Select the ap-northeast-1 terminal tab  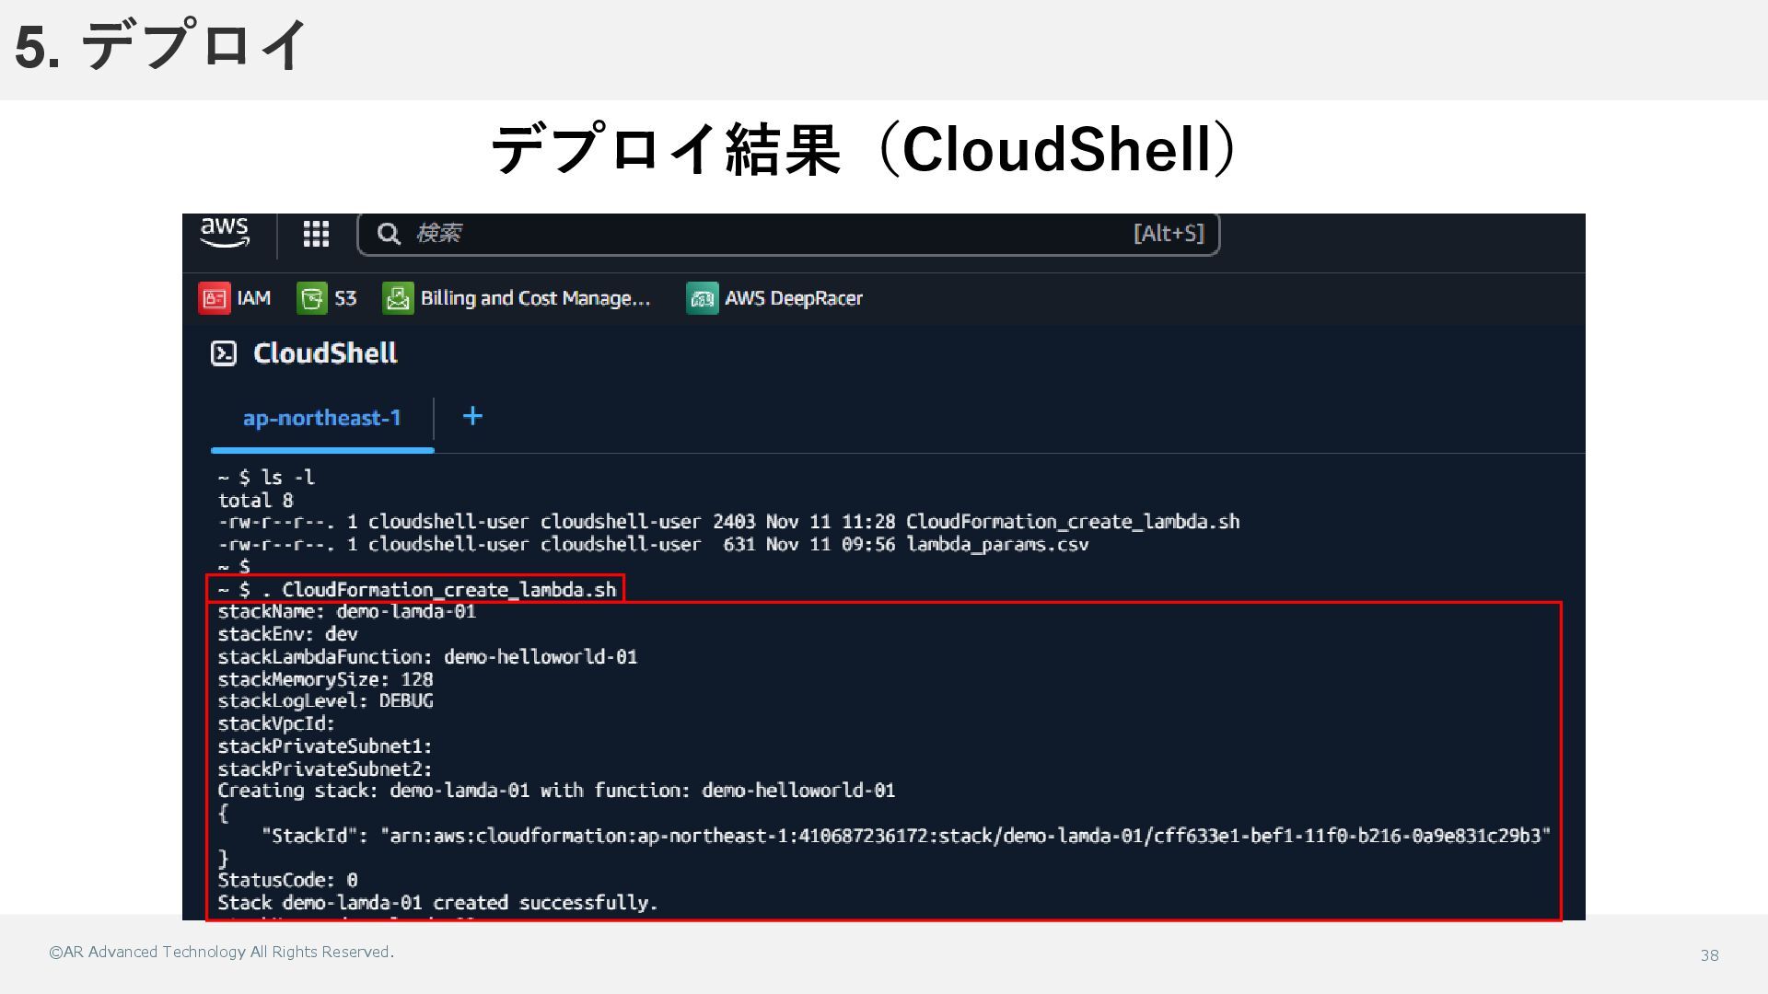coord(321,418)
